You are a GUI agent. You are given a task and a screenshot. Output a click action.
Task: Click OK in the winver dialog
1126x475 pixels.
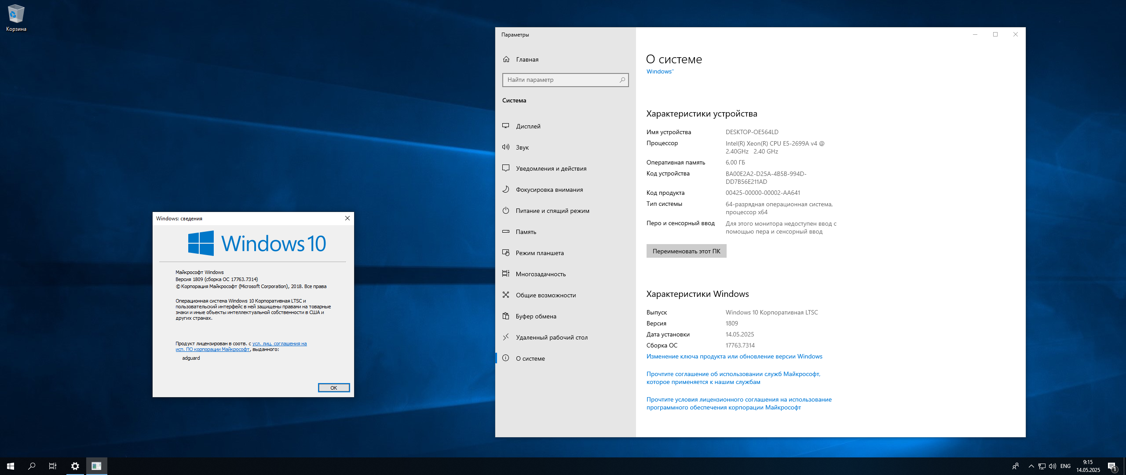(x=334, y=387)
